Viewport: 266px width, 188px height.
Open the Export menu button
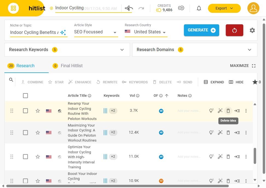point(224,8)
